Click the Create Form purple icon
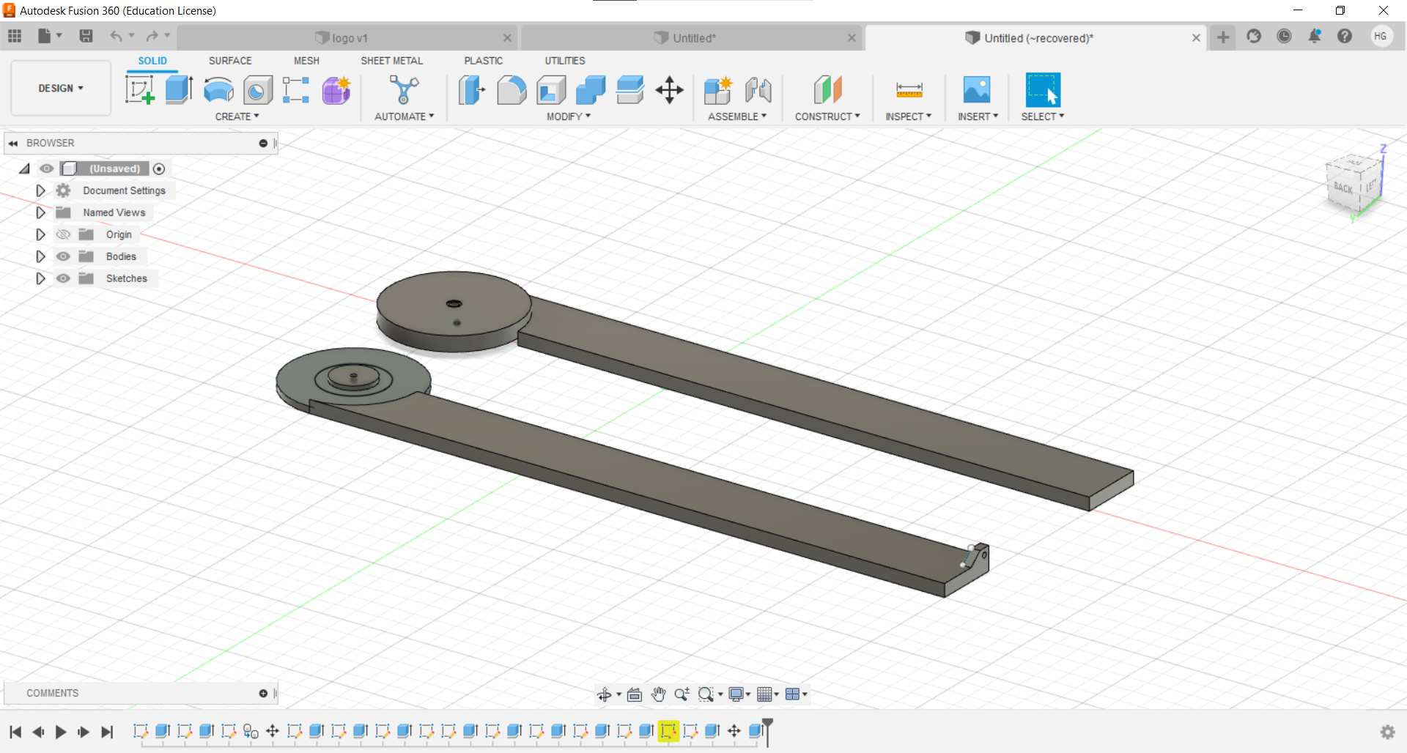The height and width of the screenshot is (753, 1407). 336,90
